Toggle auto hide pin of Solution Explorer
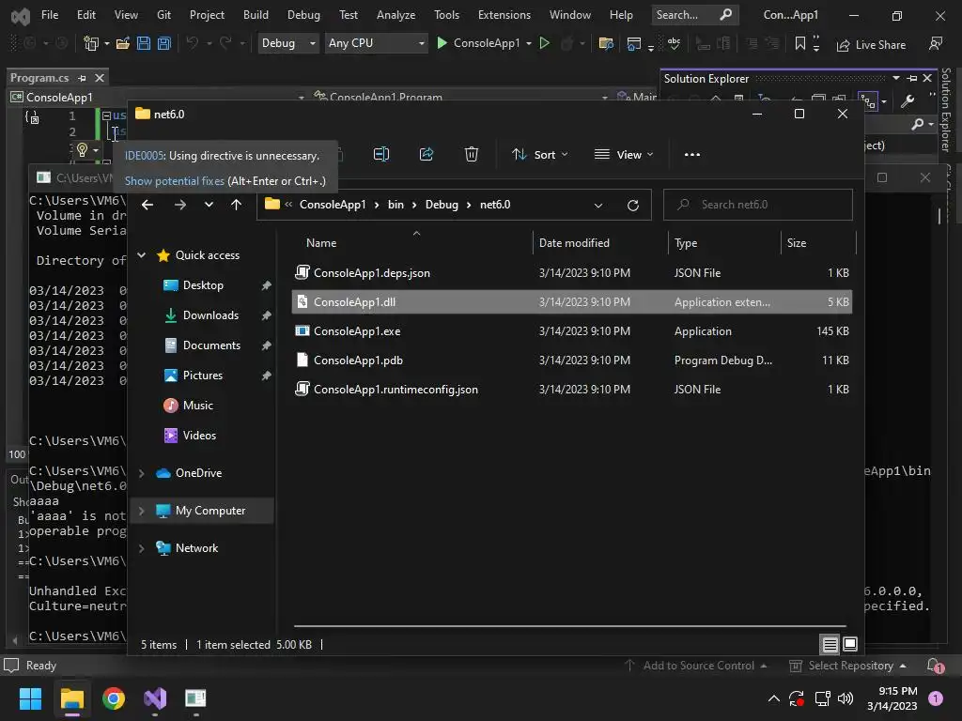 click(x=912, y=79)
